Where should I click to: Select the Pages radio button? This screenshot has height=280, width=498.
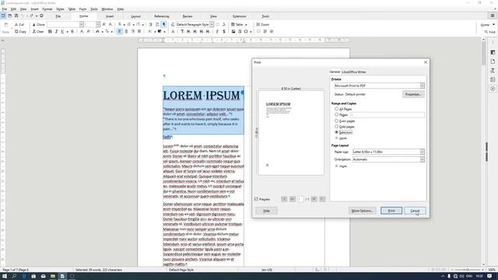(336, 114)
